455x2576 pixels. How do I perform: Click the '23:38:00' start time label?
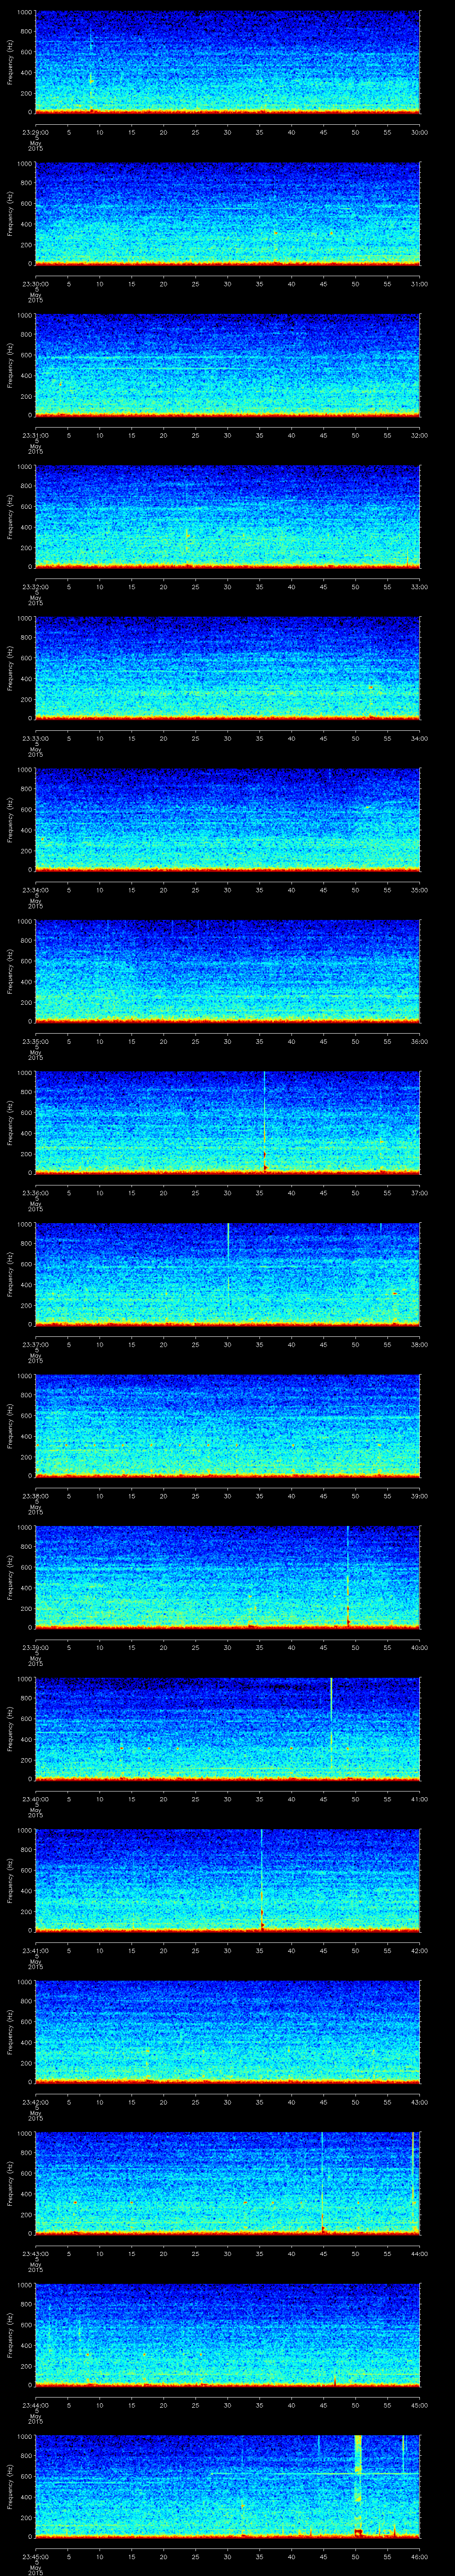click(35, 1495)
